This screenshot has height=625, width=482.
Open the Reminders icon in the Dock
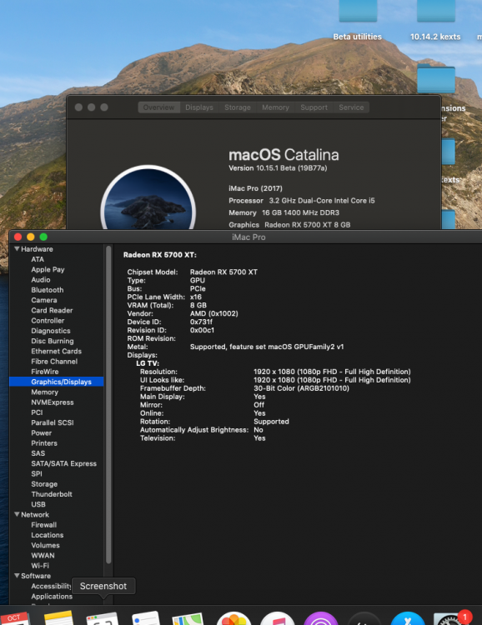click(146, 618)
